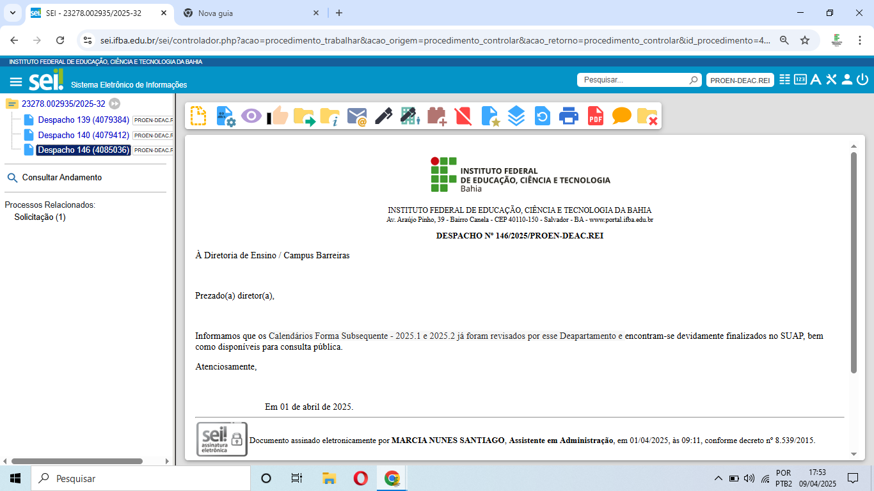
Task: Click the blue stacked layers versions icon
Action: point(516,116)
